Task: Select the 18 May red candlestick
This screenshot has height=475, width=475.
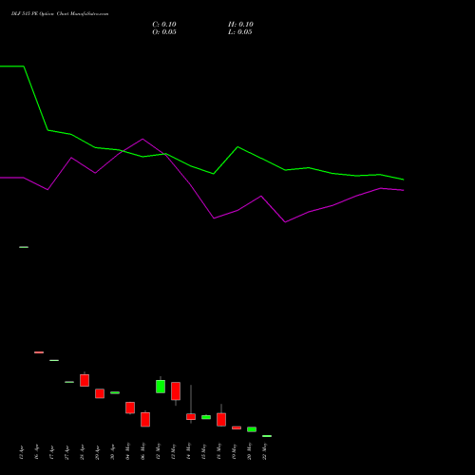Action: pyautogui.click(x=221, y=419)
